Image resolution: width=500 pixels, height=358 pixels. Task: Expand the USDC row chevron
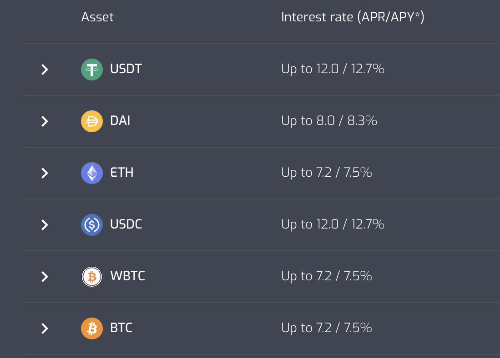pyautogui.click(x=45, y=225)
